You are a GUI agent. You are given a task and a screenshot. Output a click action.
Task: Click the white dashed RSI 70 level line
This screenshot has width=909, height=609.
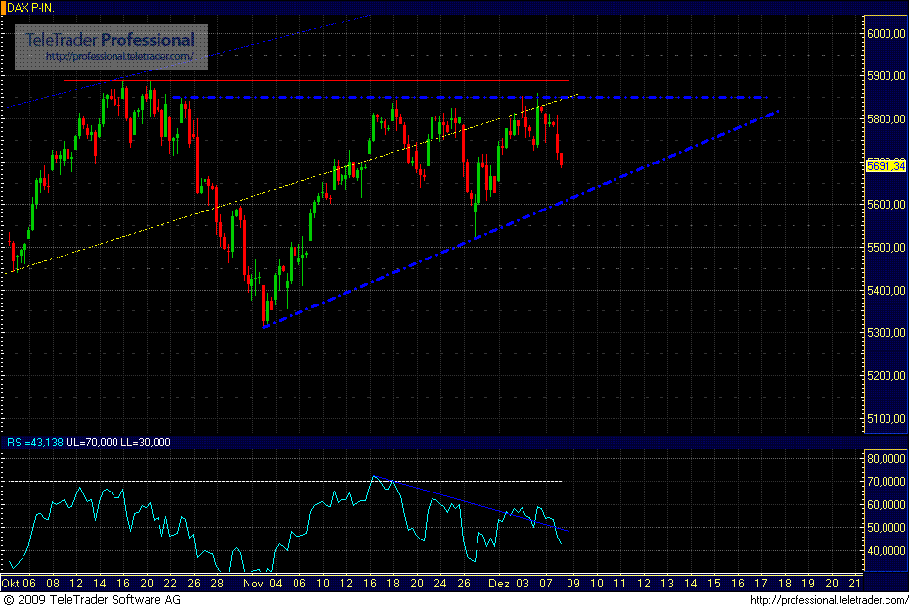click(x=284, y=482)
